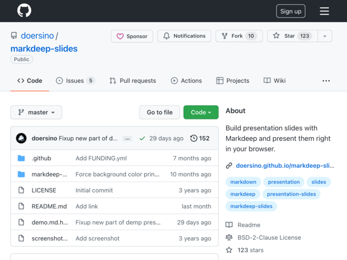Click the link chain icon in About
Viewport: 347px width, 260px height.
click(229, 166)
